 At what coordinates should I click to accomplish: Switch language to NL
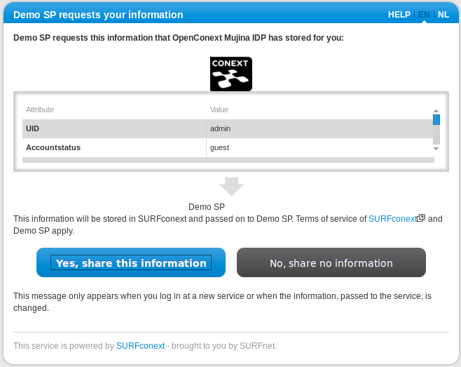coord(443,15)
